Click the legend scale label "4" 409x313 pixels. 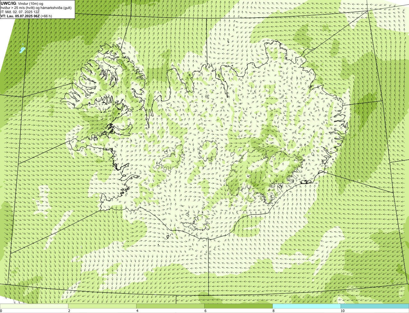click(137, 311)
